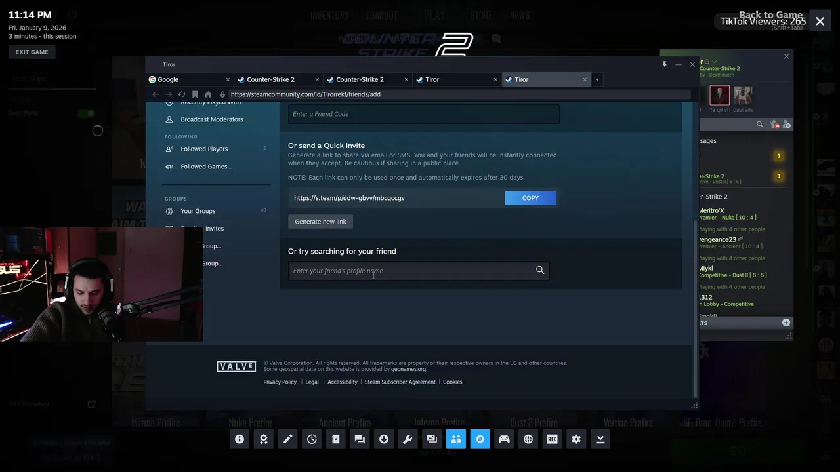Close overlay with Back to Game X

tap(820, 22)
